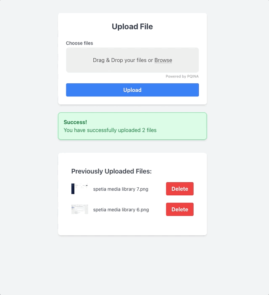Select the file name spetia media library 7.png
269x295 pixels.
coord(121,189)
